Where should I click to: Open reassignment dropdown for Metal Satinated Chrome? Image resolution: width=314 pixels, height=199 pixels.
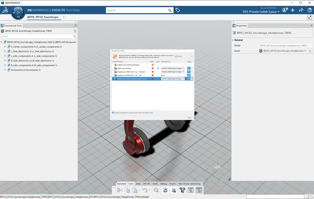click(173, 79)
